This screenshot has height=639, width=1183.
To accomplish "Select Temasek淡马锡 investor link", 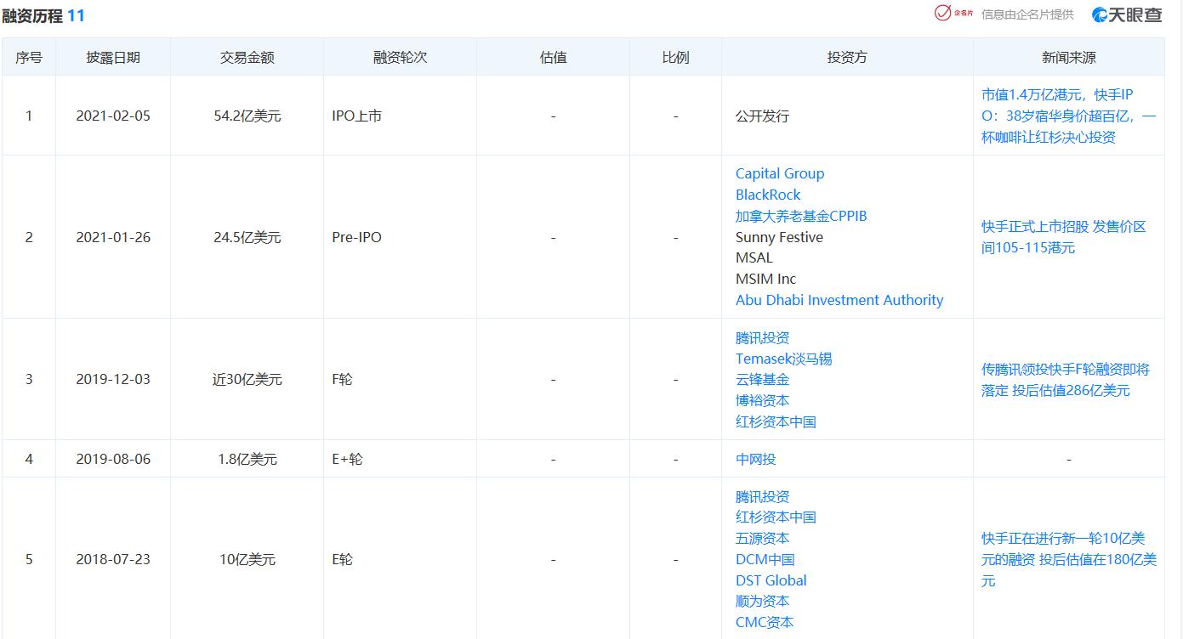I will (784, 359).
